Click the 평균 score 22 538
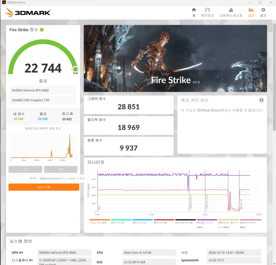The height and width of the screenshot is (265, 276). point(42,119)
